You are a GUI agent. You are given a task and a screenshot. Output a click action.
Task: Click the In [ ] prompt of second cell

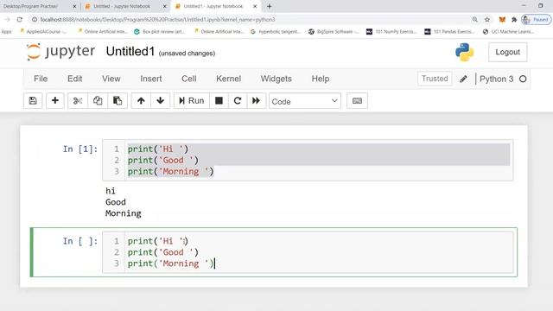click(x=80, y=241)
